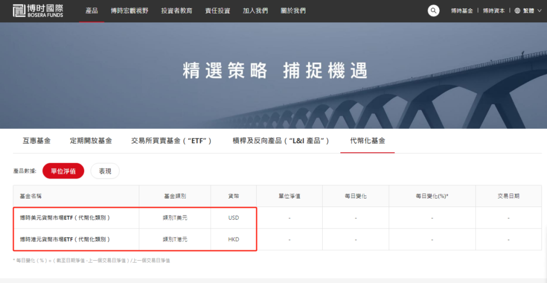Screen dimensions: 547x283
Task: Open the search magnifier icon
Action: pyautogui.click(x=434, y=11)
